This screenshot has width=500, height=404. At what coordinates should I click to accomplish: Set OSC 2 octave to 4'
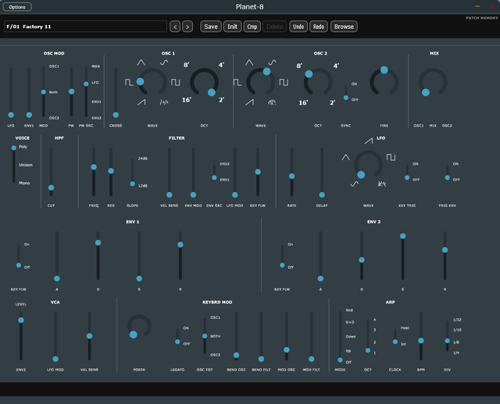[x=336, y=66]
